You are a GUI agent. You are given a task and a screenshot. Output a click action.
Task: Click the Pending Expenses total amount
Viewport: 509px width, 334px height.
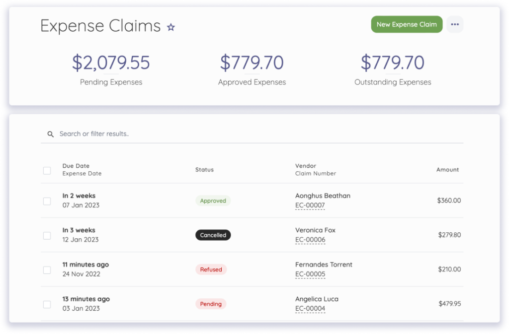(111, 63)
